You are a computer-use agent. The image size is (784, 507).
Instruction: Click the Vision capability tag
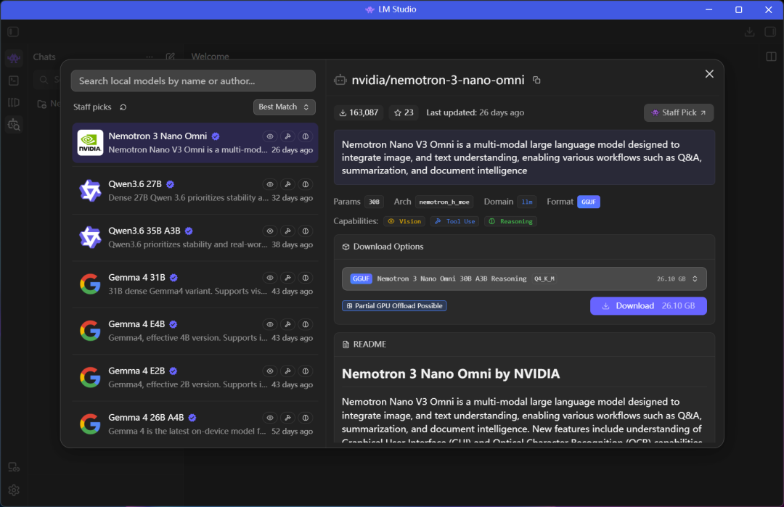pyautogui.click(x=404, y=221)
